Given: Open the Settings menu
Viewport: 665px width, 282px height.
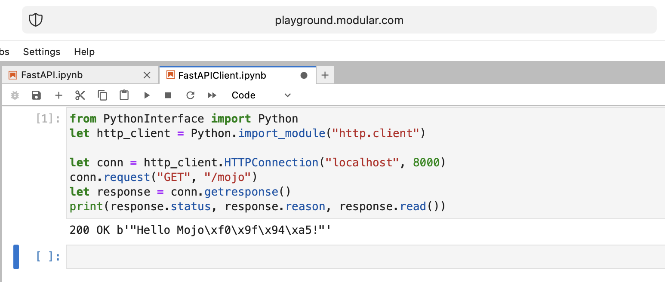Looking at the screenshot, I should 42,52.
